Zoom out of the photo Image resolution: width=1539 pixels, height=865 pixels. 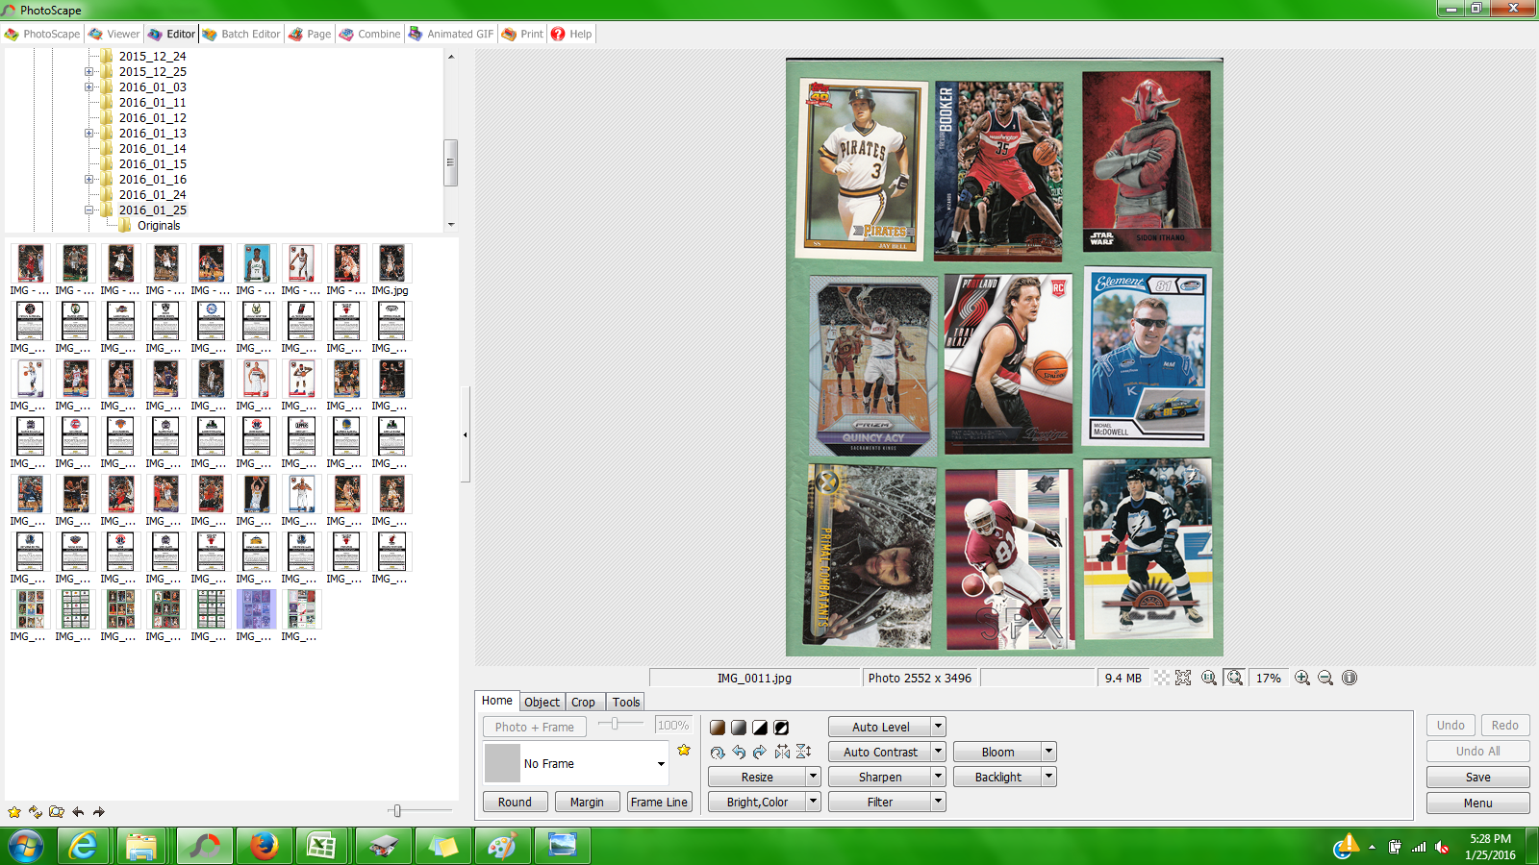[1325, 678]
